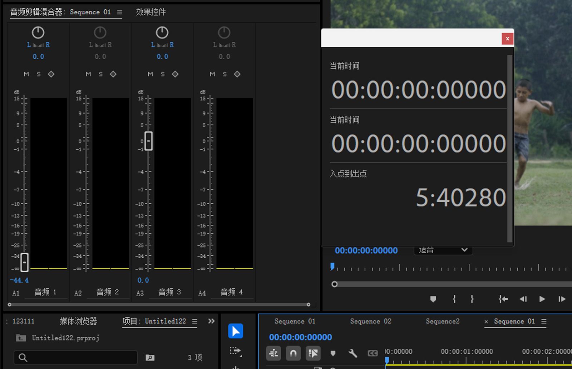572x369 pixels.
Task: Click the volume fader handle for 音频 3
Action: (x=148, y=141)
